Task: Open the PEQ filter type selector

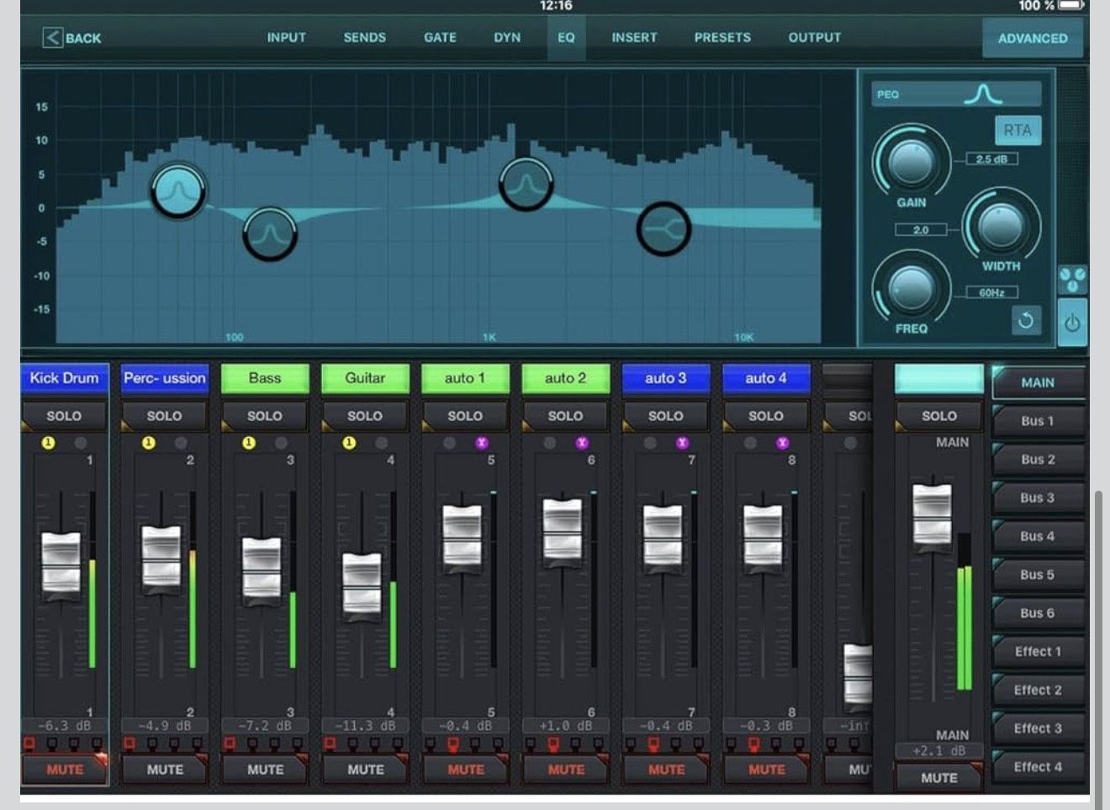Action: (x=956, y=94)
